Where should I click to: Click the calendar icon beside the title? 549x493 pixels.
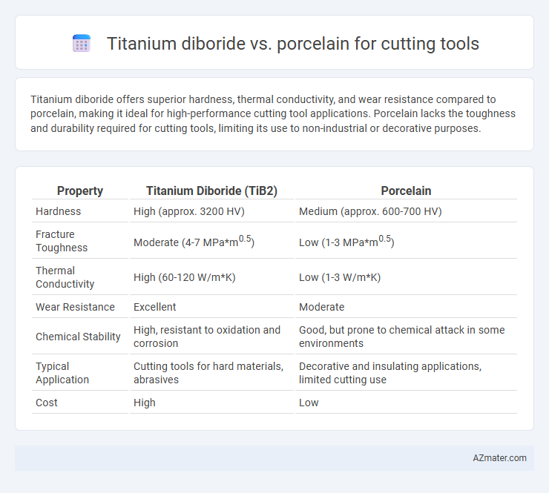pyautogui.click(x=82, y=44)
